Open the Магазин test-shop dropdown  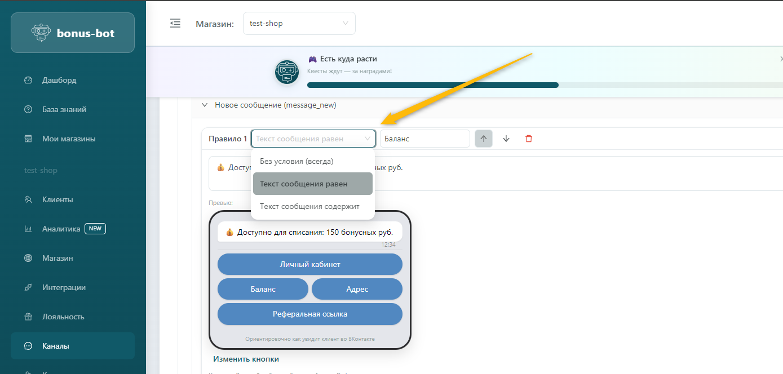click(299, 24)
